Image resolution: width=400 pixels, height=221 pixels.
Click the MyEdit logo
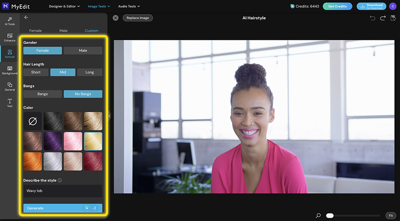click(x=16, y=6)
